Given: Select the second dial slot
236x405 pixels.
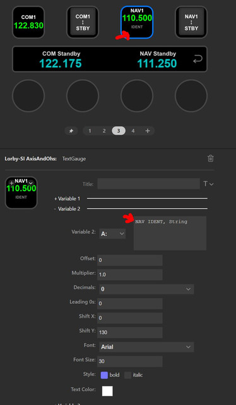Looking at the screenshot, I should point(83,96).
